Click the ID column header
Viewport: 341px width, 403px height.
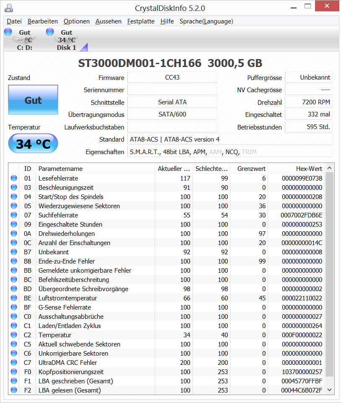(28, 168)
